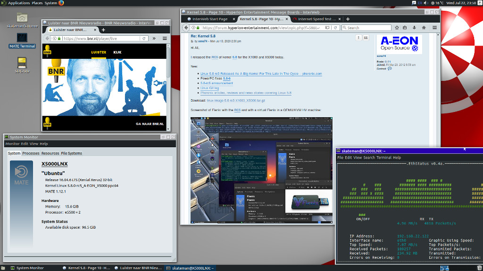483x271 pixels.
Task: Show bookmarks list in forum browser
Action: (405, 28)
